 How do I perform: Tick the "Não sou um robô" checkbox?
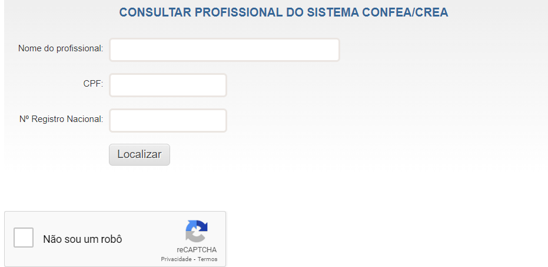[x=24, y=238]
